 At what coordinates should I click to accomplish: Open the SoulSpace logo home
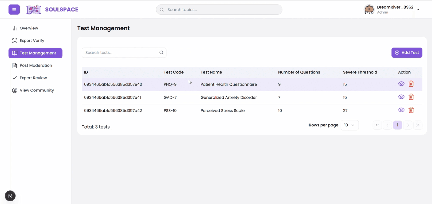point(34,10)
